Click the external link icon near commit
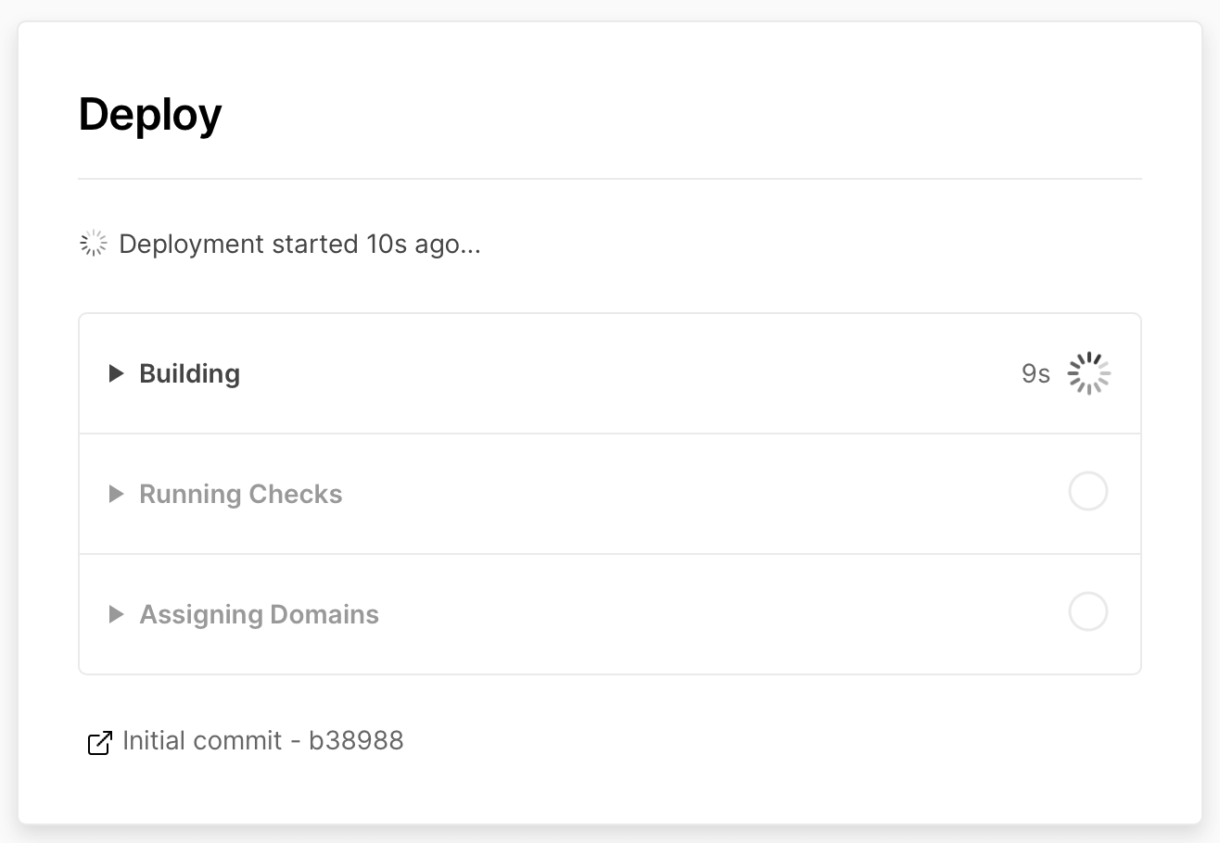Image resolution: width=1220 pixels, height=843 pixels. [99, 742]
